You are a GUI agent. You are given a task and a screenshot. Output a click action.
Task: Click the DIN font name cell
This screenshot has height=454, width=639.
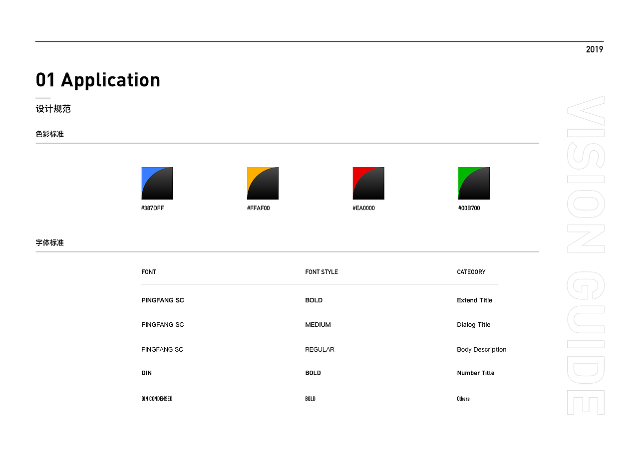[x=147, y=373]
